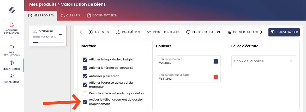The height and width of the screenshot is (112, 306).
Task: Open the Paramètres settings tab
Action: pos(128,32)
